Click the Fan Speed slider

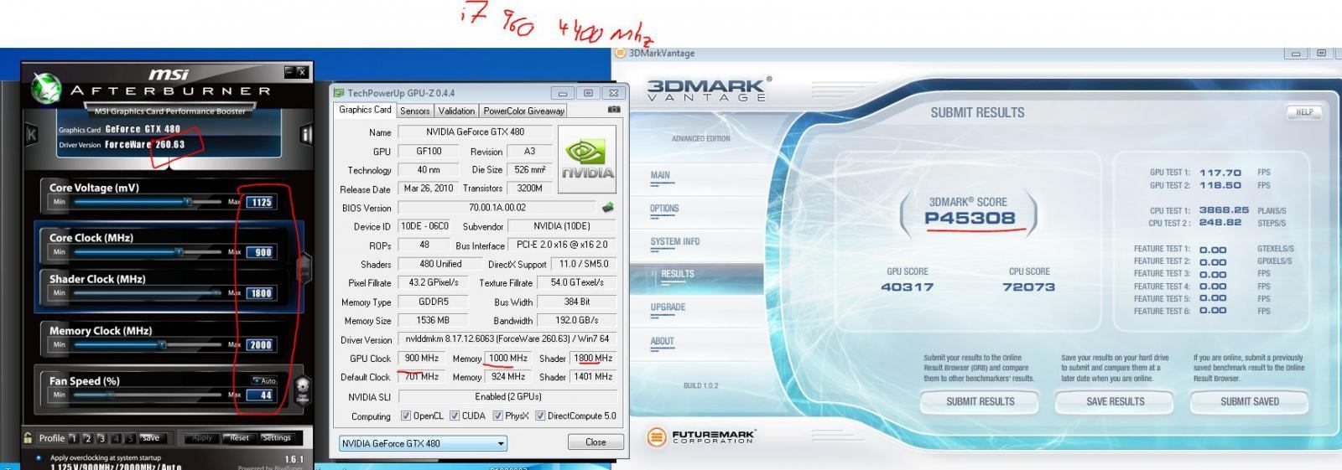coord(148,395)
